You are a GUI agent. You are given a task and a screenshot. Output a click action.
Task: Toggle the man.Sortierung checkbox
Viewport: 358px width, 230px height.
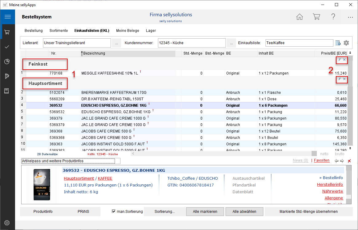(x=114, y=211)
